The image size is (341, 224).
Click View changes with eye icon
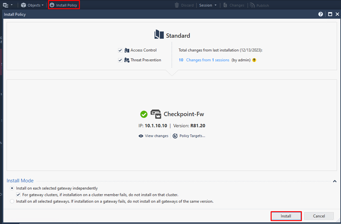(x=153, y=136)
